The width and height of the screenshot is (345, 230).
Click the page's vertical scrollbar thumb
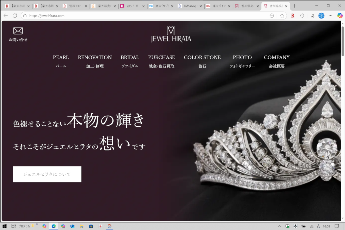(342, 40)
